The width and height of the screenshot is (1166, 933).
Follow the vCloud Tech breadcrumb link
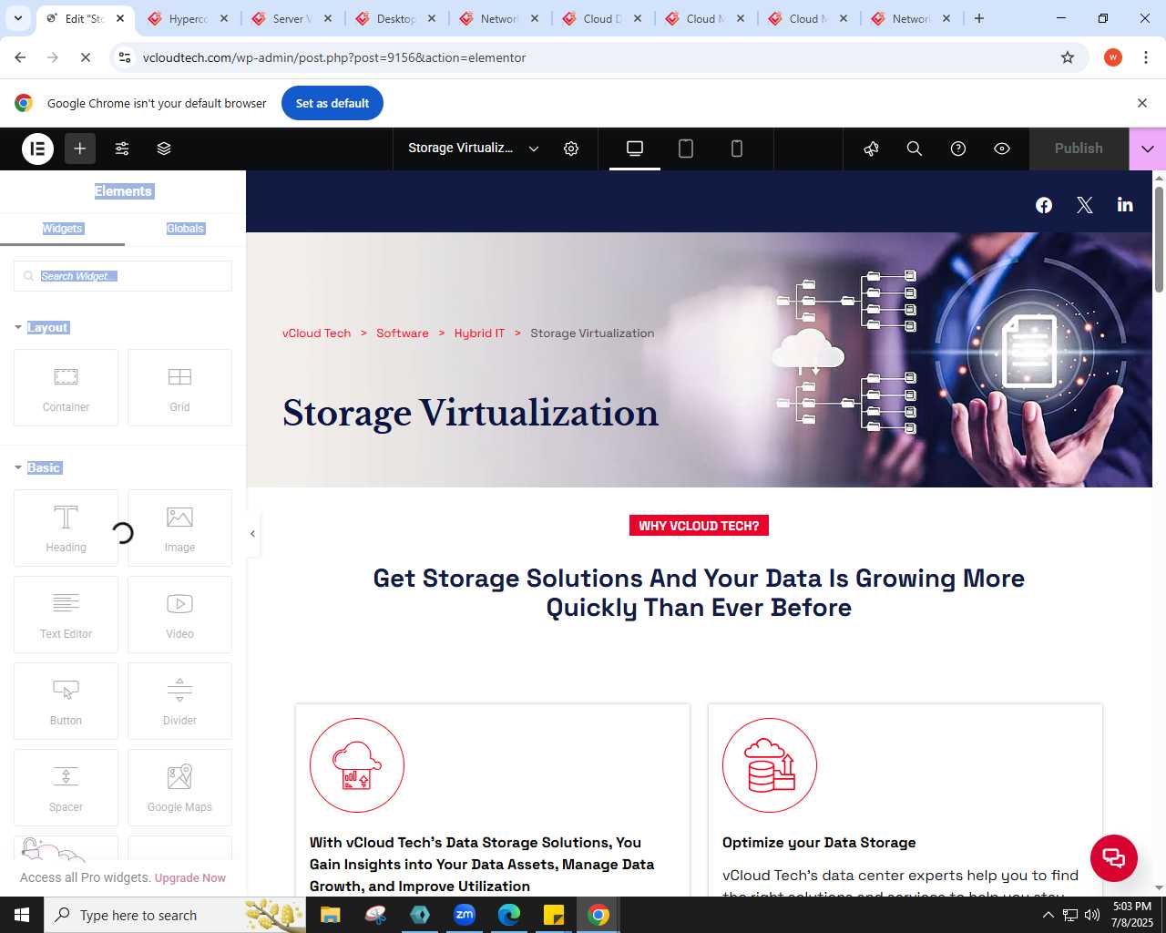click(316, 333)
